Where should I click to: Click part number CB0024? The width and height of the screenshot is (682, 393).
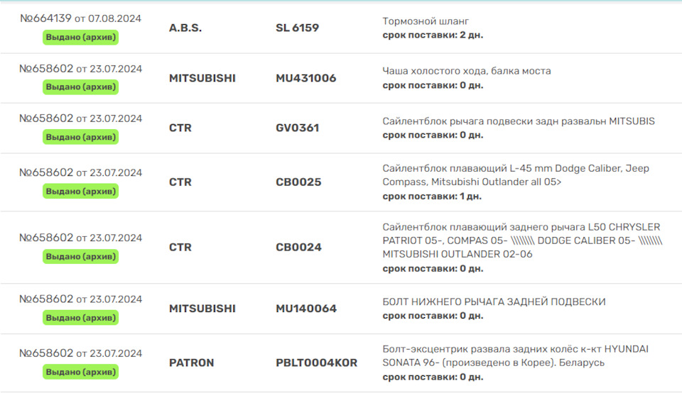tap(298, 247)
